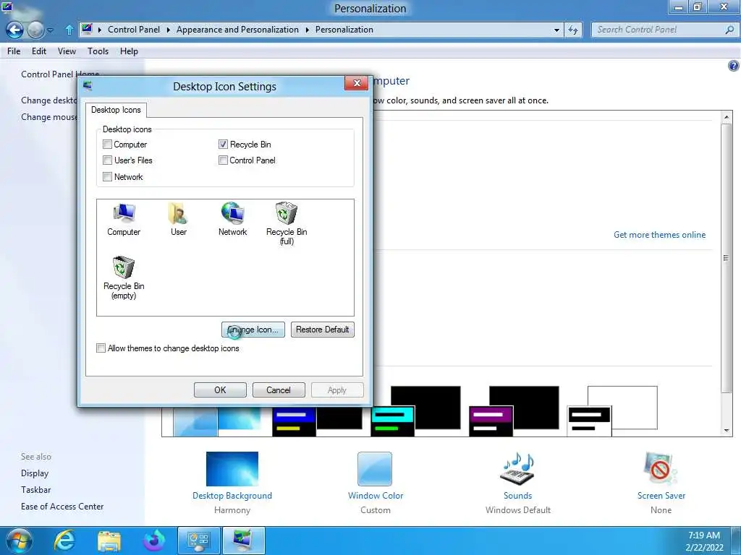Switch to Personalization taskbar button
This screenshot has height=555, width=741.
pyautogui.click(x=244, y=541)
